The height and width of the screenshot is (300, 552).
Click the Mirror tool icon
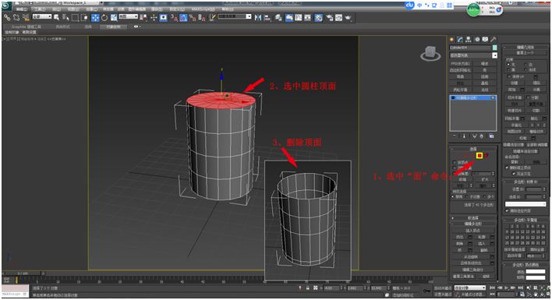tap(258, 18)
